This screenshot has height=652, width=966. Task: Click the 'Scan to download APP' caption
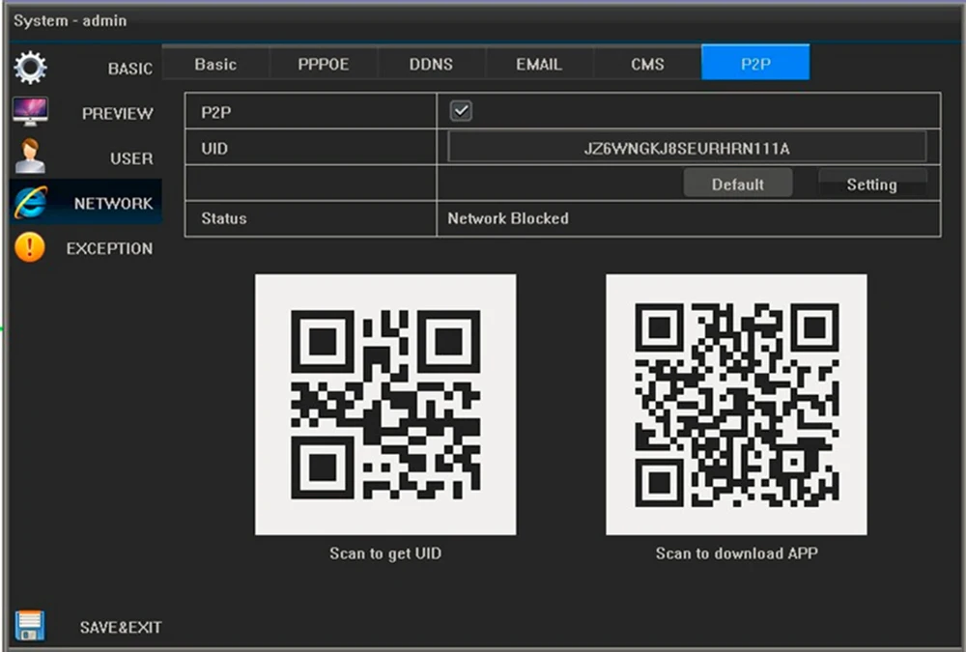tap(737, 553)
